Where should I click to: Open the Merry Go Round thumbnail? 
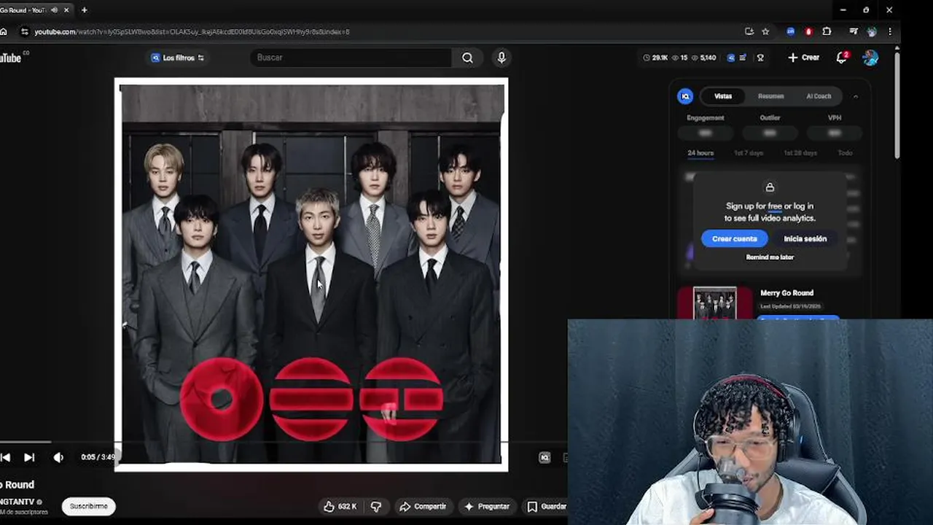715,303
